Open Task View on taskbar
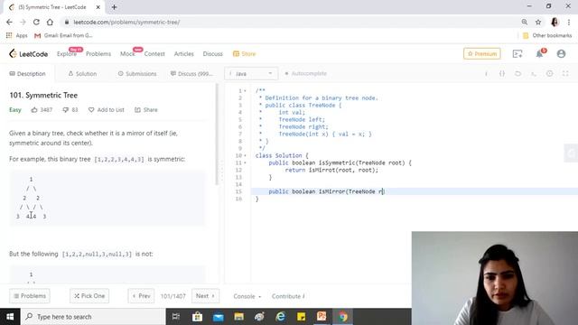The image size is (578, 325). [x=176, y=317]
